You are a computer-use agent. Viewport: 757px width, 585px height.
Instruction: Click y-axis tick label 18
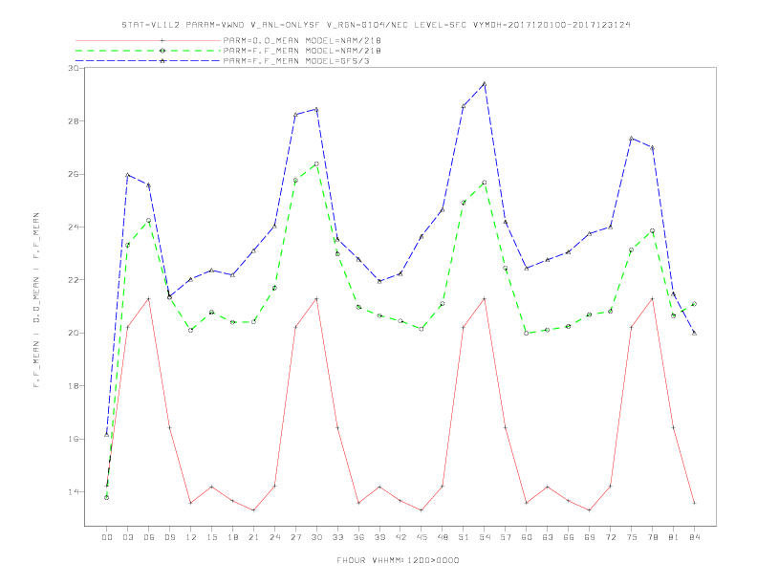click(x=74, y=386)
